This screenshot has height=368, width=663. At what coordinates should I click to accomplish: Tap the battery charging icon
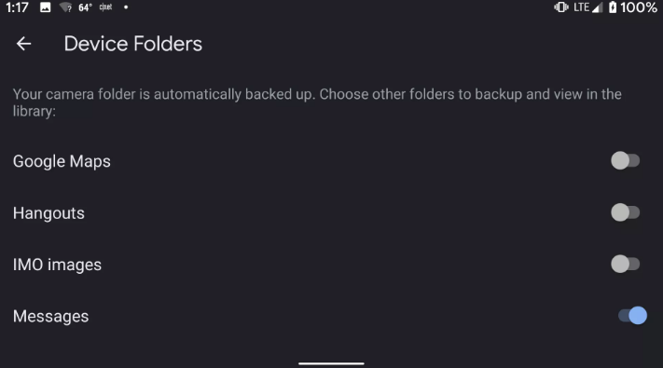pyautogui.click(x=613, y=7)
